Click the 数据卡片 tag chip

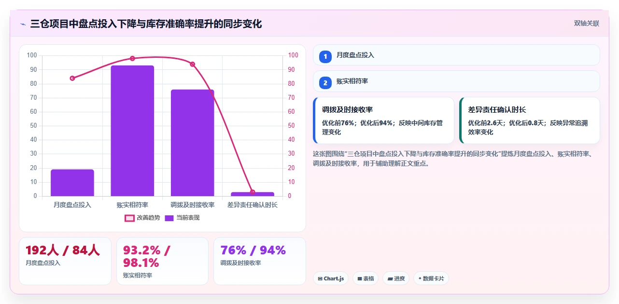pos(431,278)
